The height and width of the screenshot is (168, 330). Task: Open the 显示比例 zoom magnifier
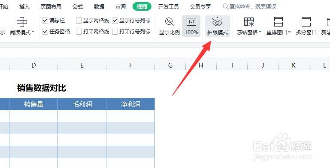[x=170, y=22]
